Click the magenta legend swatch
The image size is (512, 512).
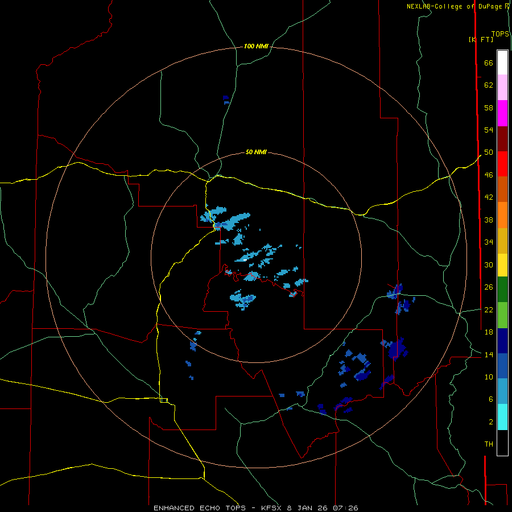tap(502, 113)
